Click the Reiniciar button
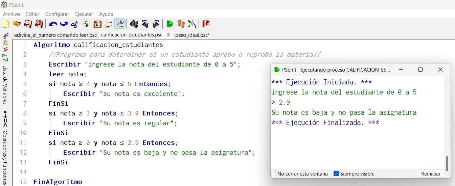 (x=431, y=174)
